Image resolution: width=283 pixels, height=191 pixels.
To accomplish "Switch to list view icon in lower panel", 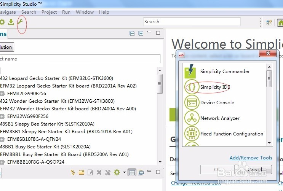I will (132, 172).
